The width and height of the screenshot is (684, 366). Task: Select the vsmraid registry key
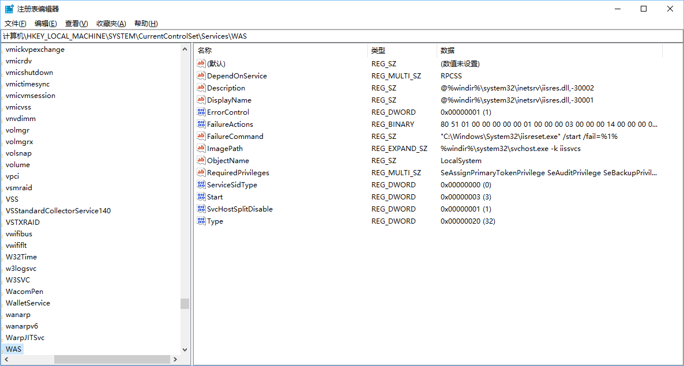(x=19, y=188)
